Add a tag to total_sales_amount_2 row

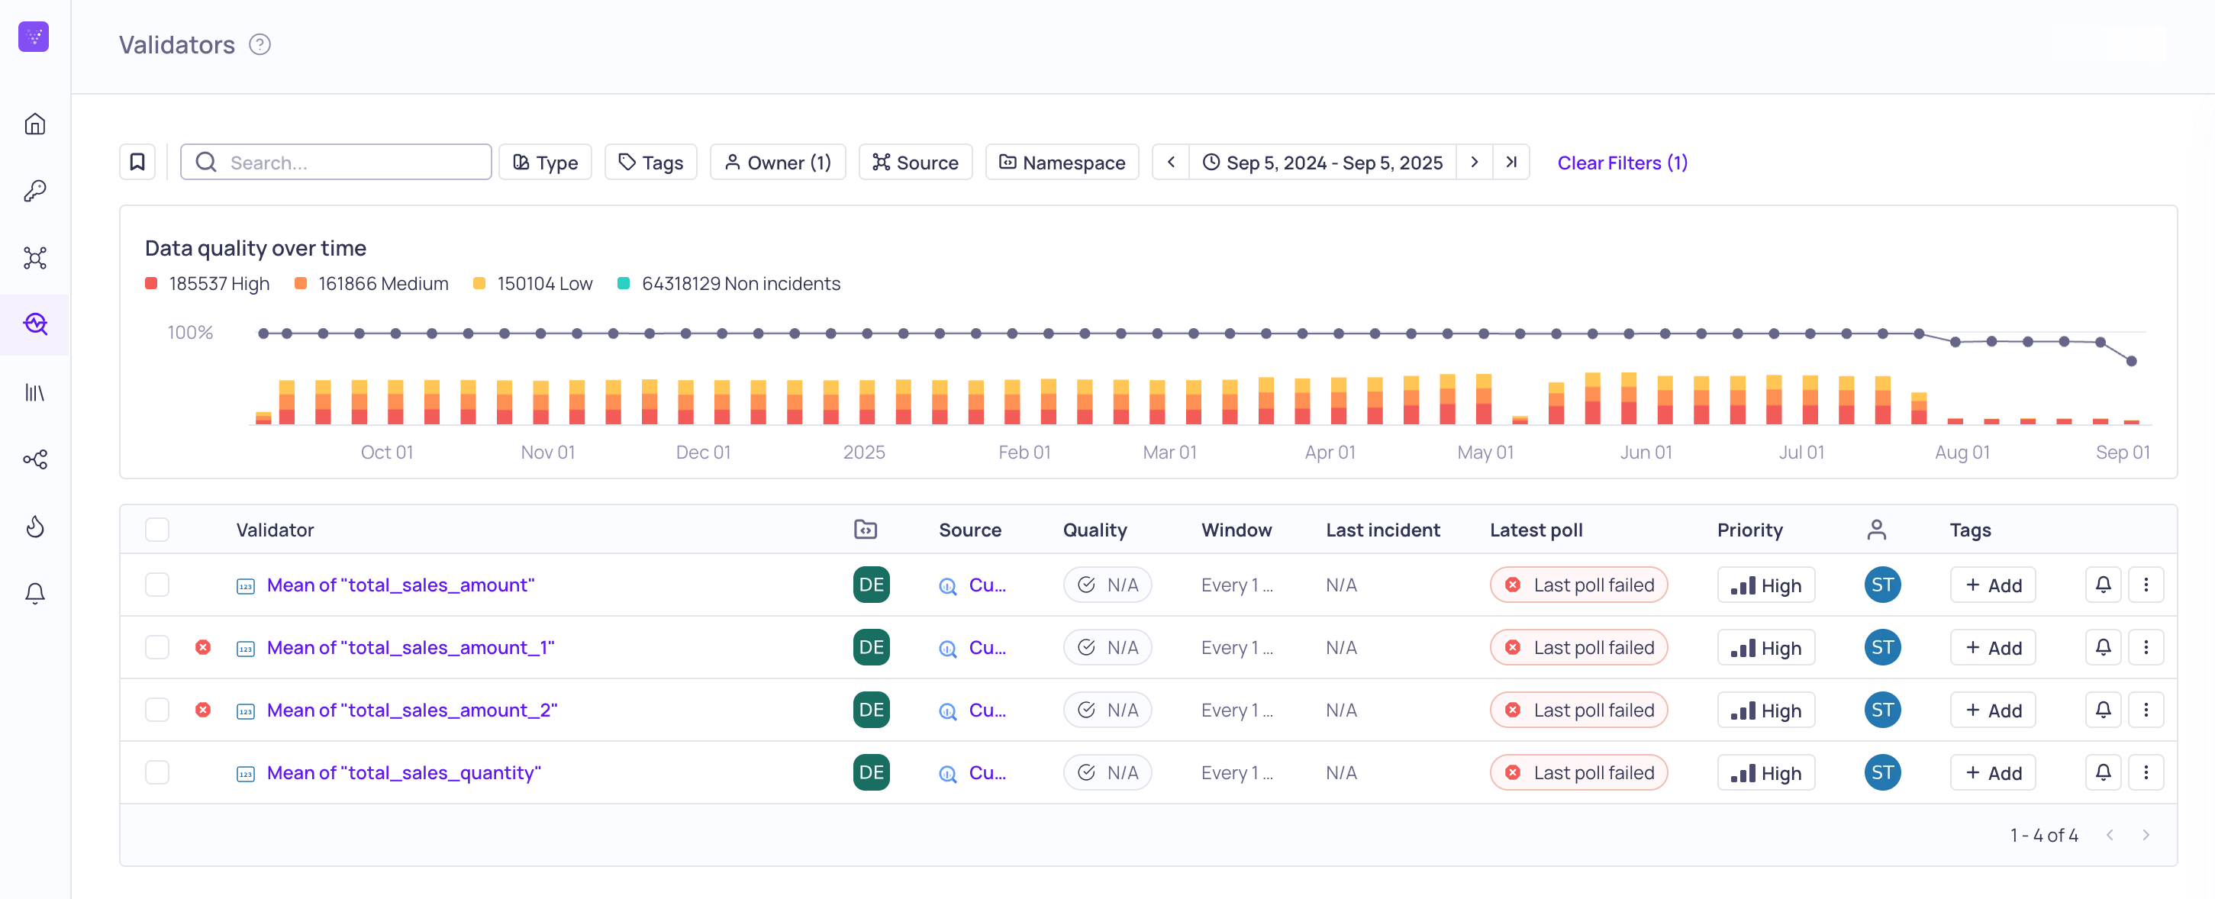(x=1992, y=710)
